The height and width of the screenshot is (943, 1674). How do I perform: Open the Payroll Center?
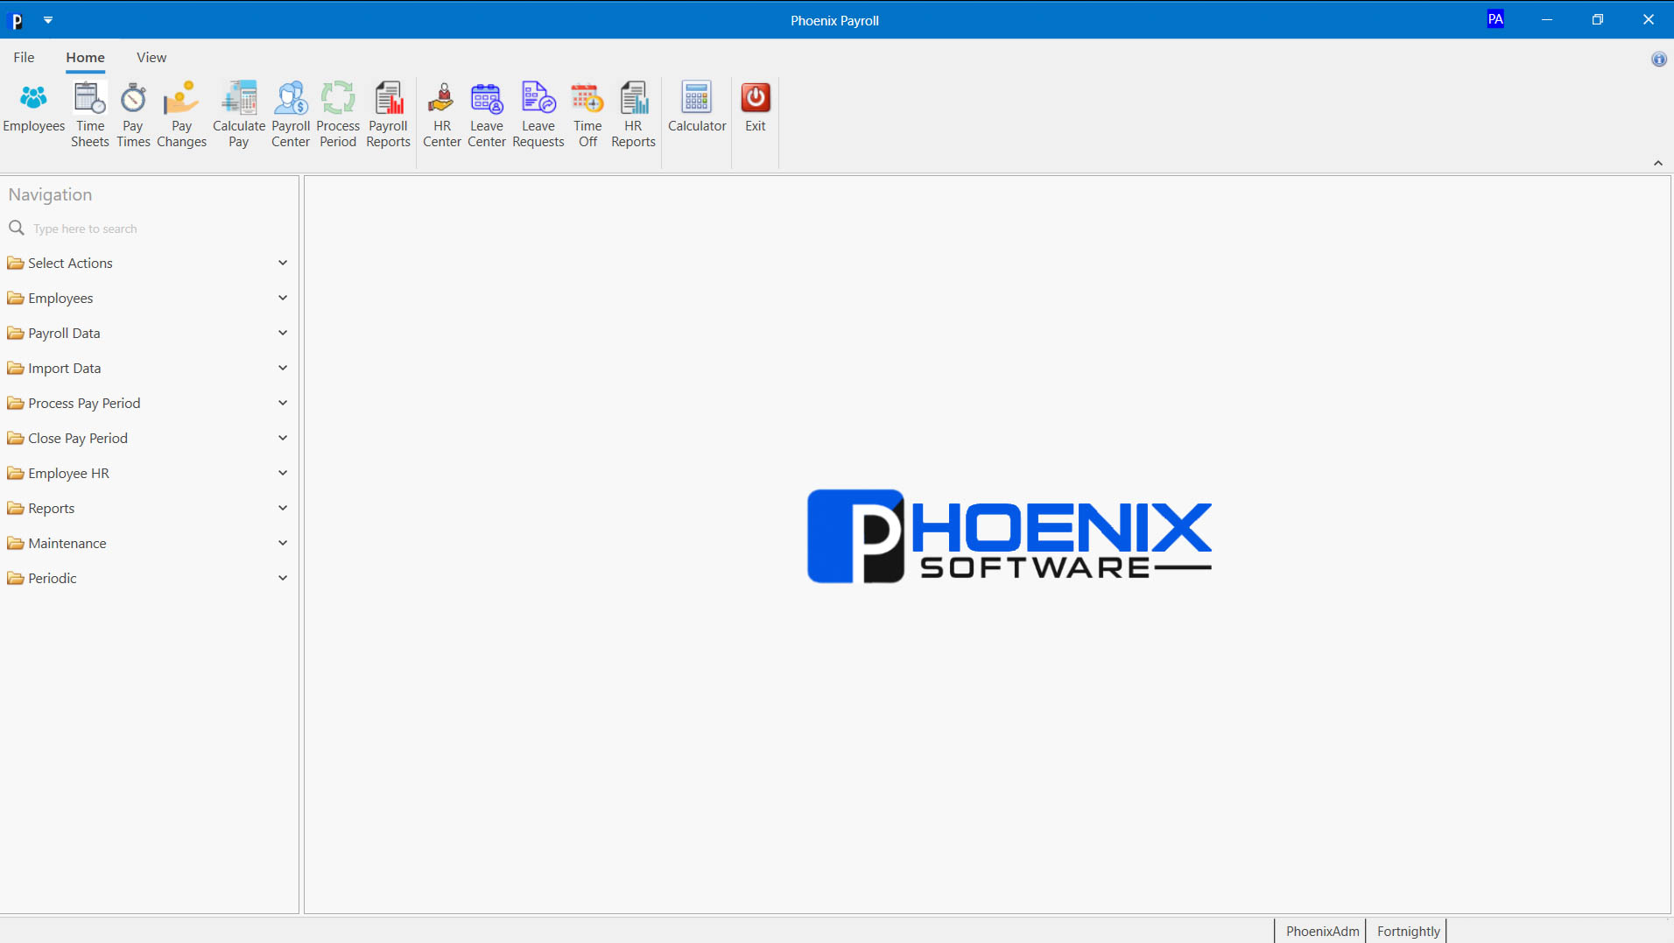[x=291, y=115]
